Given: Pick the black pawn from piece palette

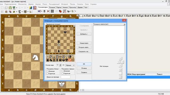Looking at the screenshot, I should pos(48,60).
